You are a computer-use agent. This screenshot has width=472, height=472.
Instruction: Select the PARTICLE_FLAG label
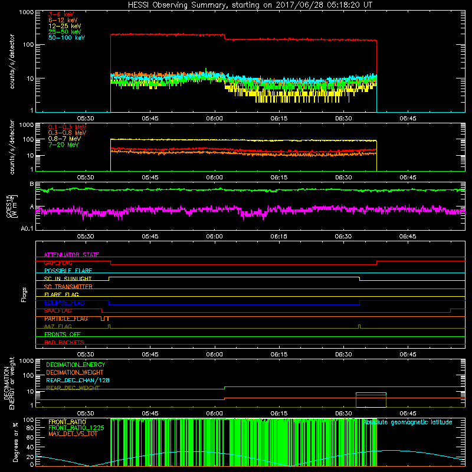tap(66, 319)
